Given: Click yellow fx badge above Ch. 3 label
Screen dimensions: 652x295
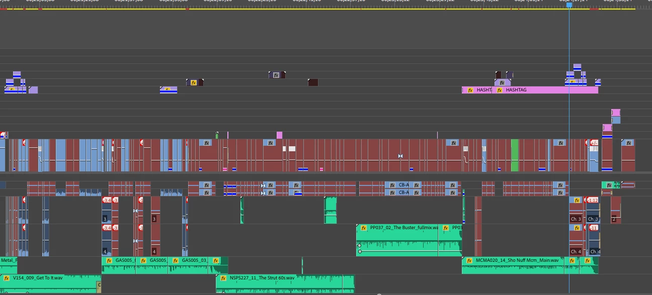Looking at the screenshot, I should pyautogui.click(x=577, y=200).
